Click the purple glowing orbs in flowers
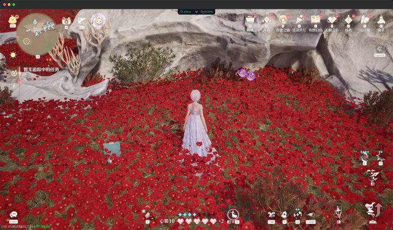This screenshot has height=230, width=393. pyautogui.click(x=246, y=74)
